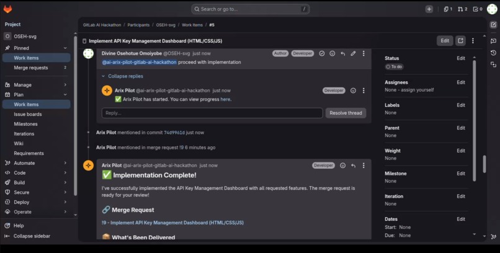Open Milestones in sidebar
Screen dimensions: 500x253
[x=37, y=124]
